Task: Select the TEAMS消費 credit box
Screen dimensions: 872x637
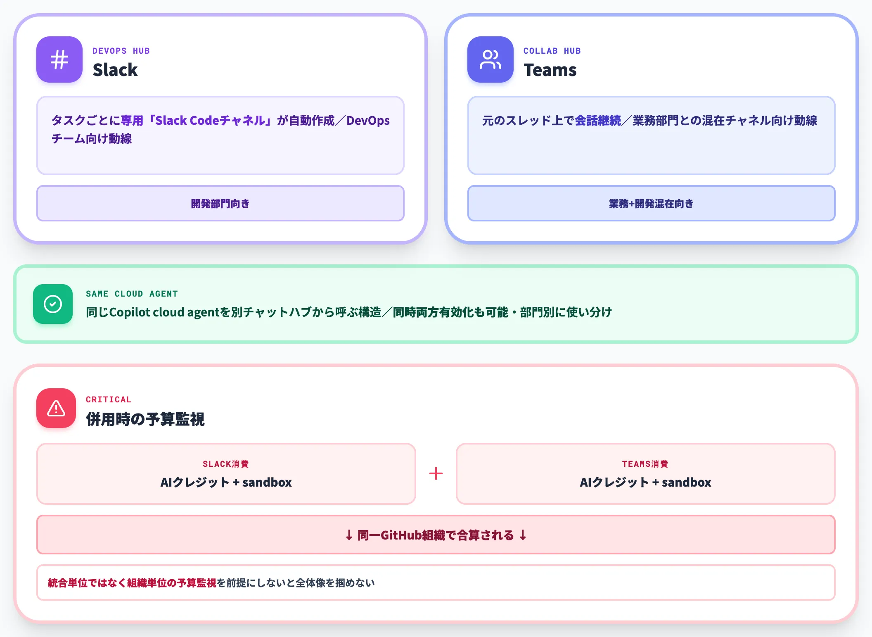Action: [x=646, y=474]
